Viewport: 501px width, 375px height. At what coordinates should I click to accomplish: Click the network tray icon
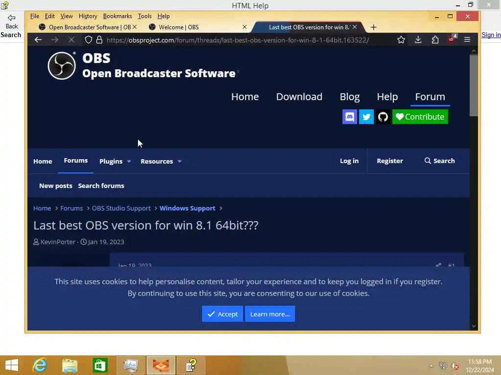tap(443, 366)
